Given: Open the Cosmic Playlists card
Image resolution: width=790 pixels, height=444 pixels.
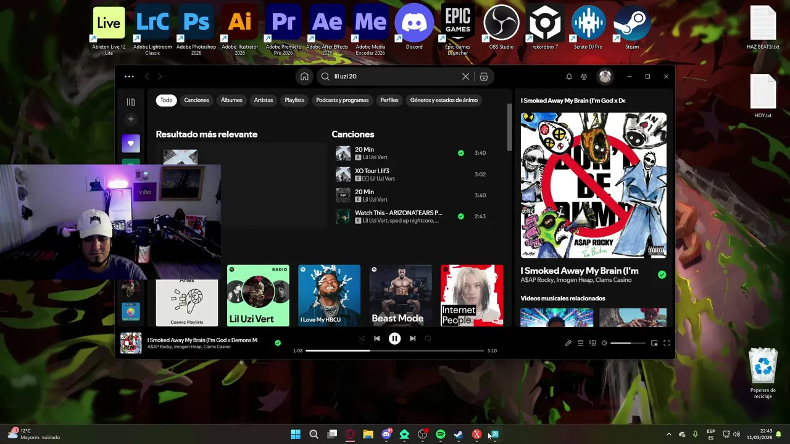Looking at the screenshot, I should click(x=187, y=303).
